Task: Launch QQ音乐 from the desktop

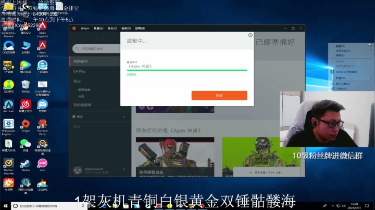Action: (9, 86)
